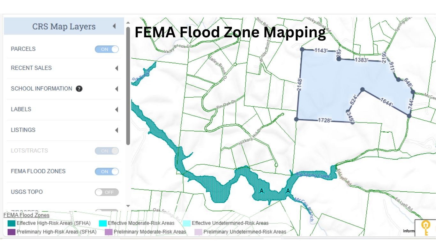Open the FEMA Flood Zones legend link
The image size is (436, 245).
pos(26,215)
